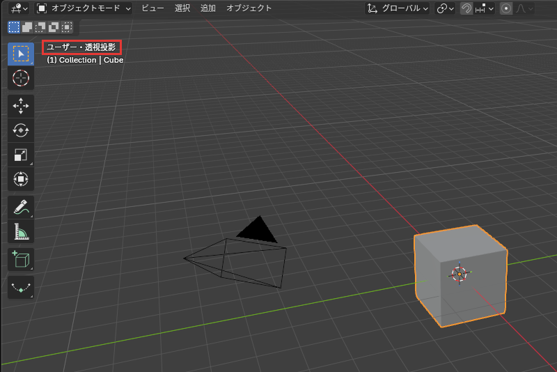
Task: Open the ビュー menu
Action: click(x=152, y=8)
